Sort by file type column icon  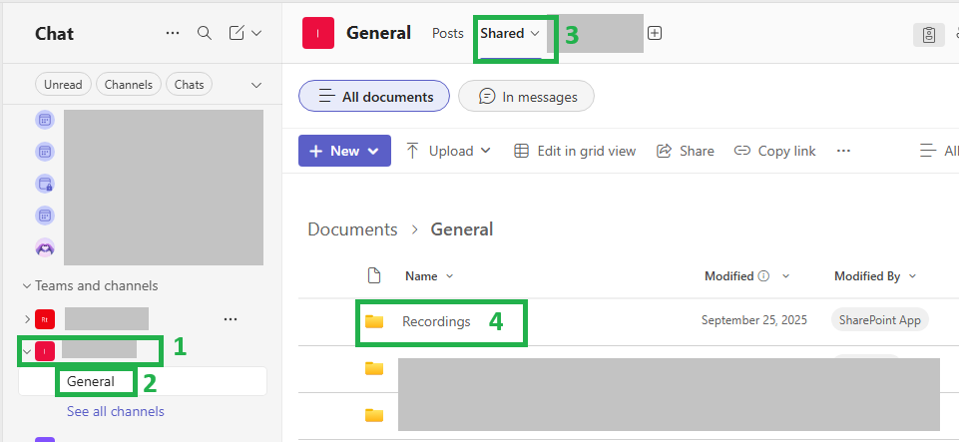pyautogui.click(x=373, y=275)
